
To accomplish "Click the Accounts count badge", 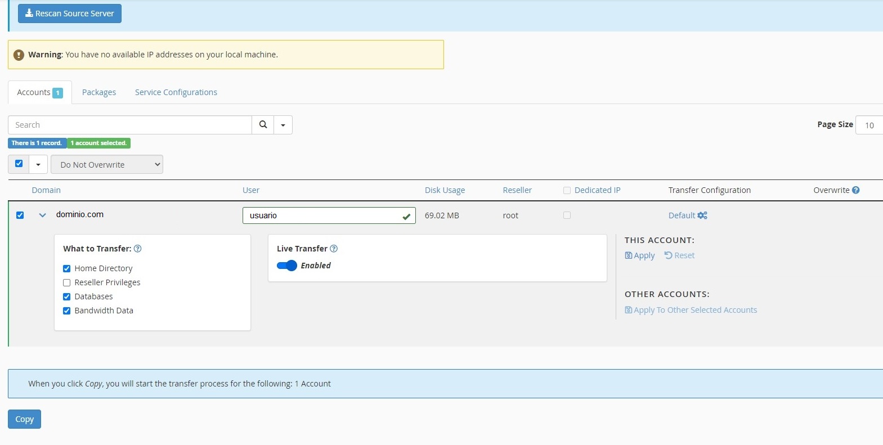I will coord(57,93).
